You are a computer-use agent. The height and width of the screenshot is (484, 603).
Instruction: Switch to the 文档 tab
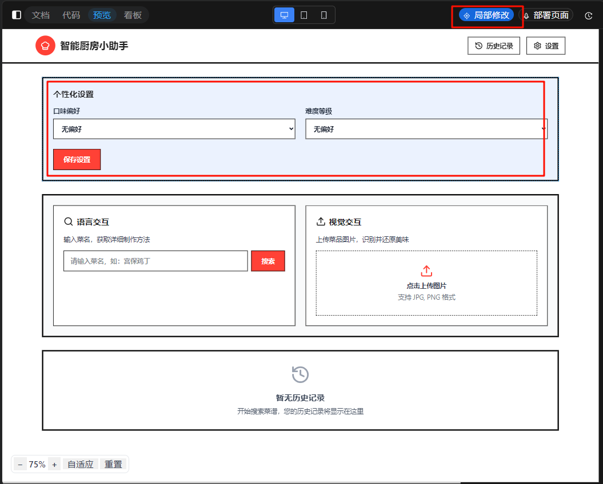click(41, 15)
